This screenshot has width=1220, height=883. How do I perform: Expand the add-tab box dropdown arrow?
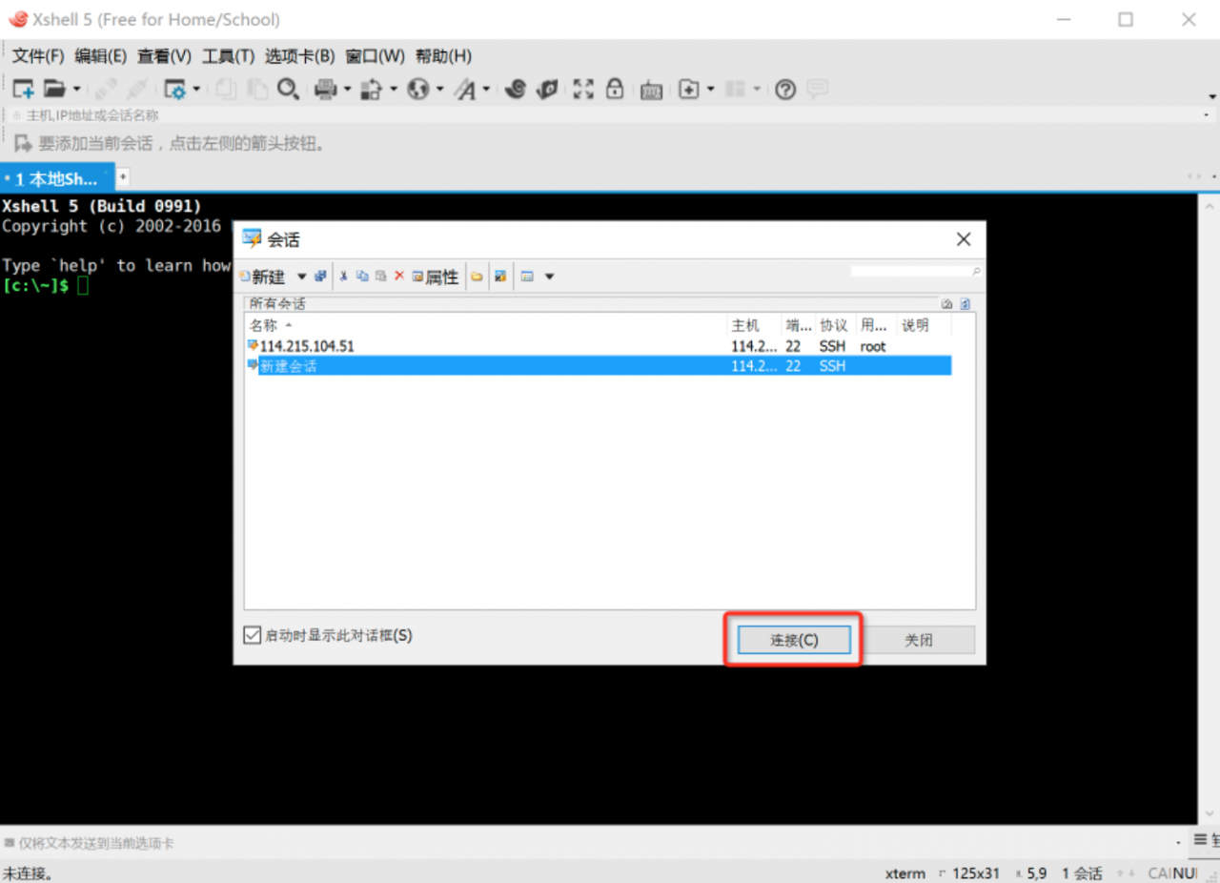(710, 90)
